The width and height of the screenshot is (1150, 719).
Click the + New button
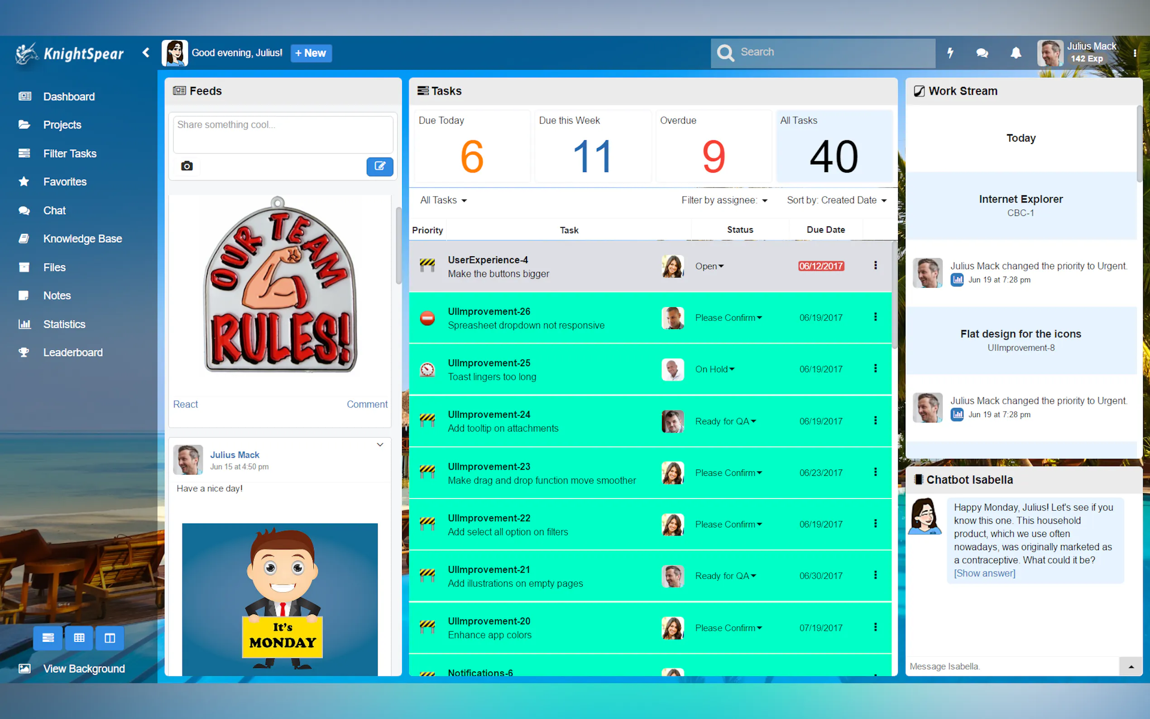[311, 53]
